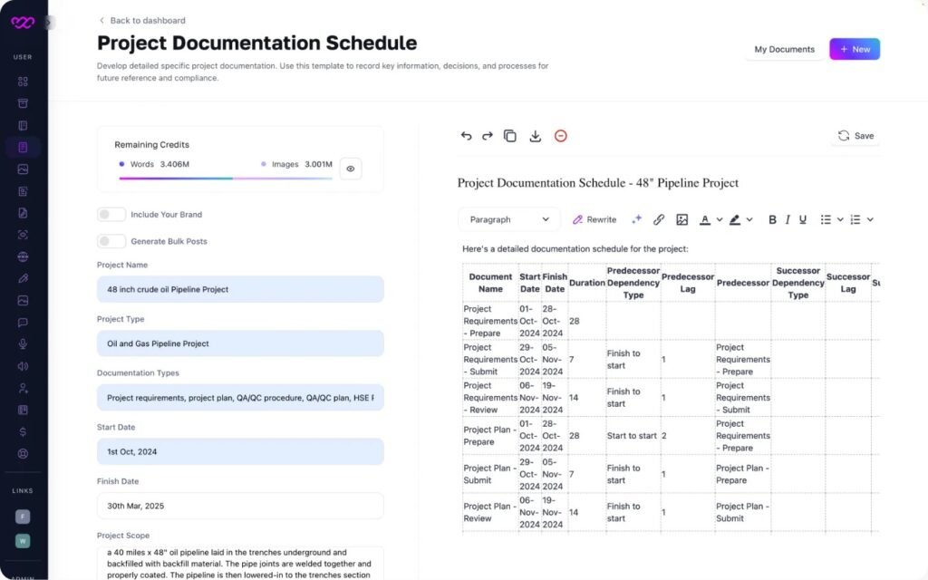The image size is (928, 580).
Task: Redo the last edit
Action: click(487, 136)
